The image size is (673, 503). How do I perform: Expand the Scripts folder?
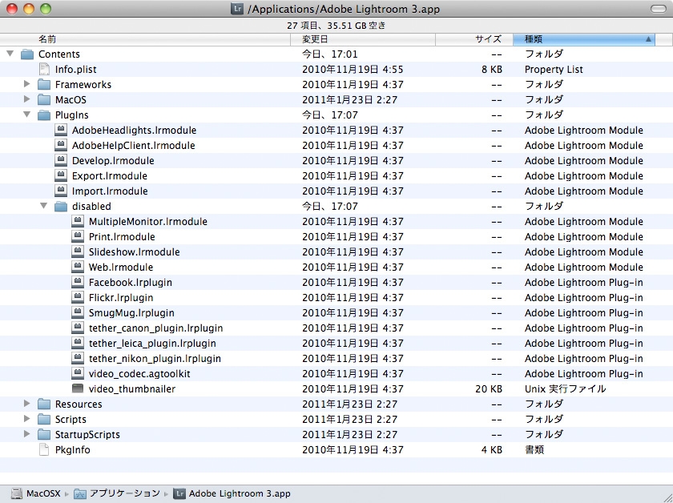pos(27,419)
